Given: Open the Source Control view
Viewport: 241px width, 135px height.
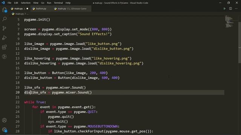Looking at the screenshot, I should (5, 28).
